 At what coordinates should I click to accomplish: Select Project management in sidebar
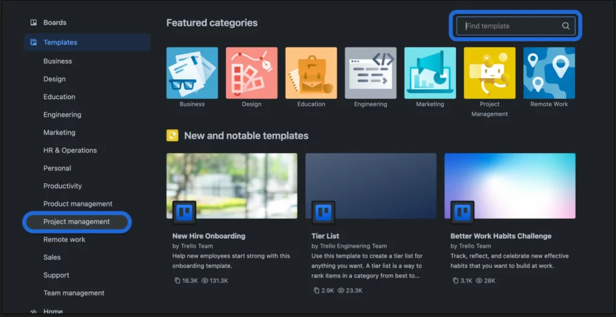76,222
